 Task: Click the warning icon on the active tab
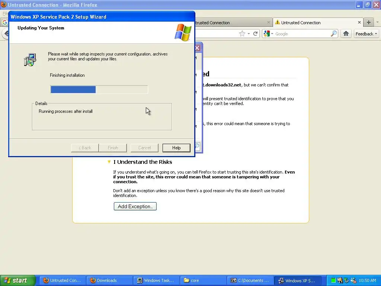277,22
